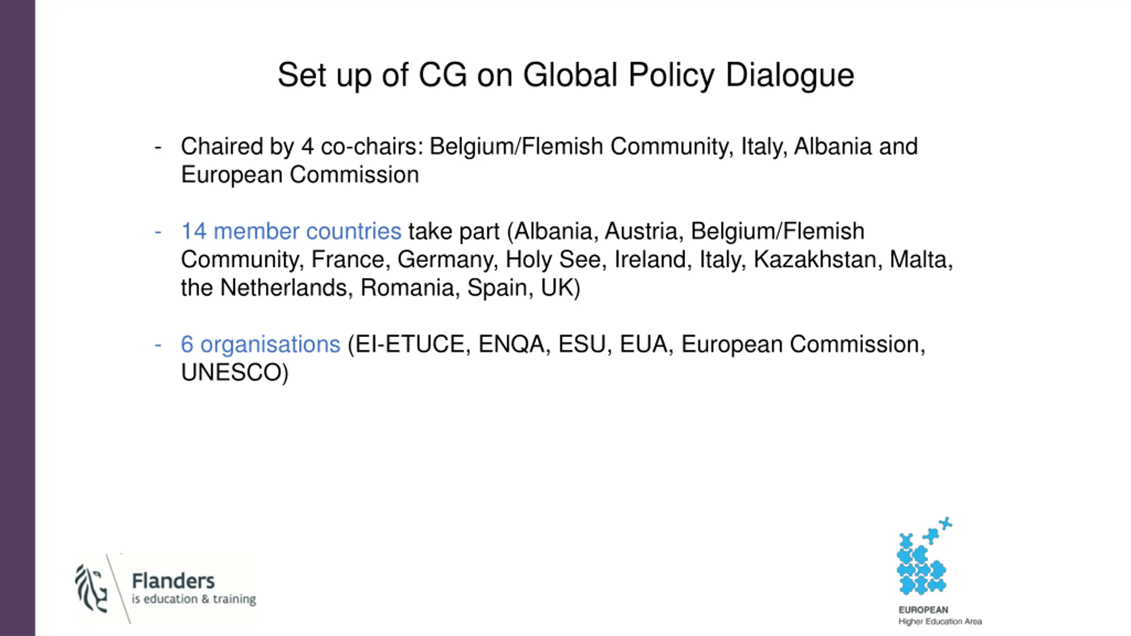Click the Flanders lion logo icon
The height and width of the screenshot is (636, 1131).
pyautogui.click(x=91, y=588)
